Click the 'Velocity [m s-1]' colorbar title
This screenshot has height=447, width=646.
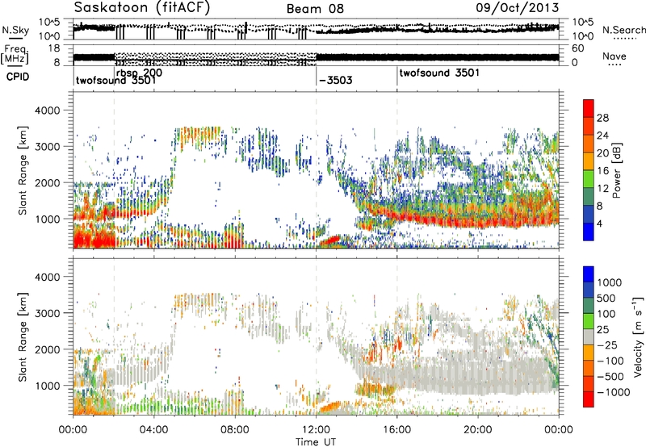tap(638, 336)
